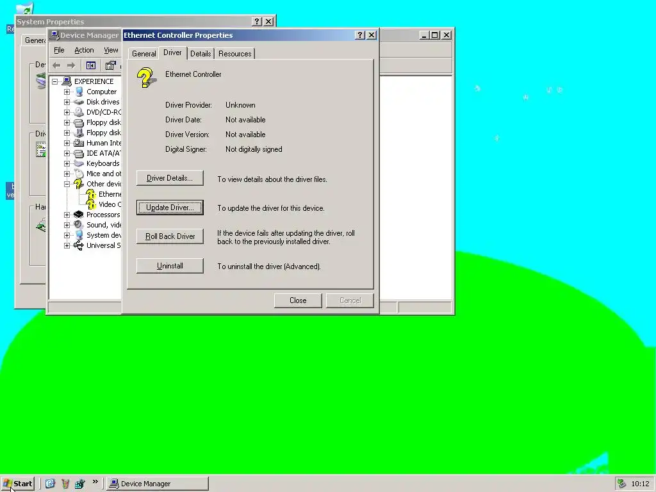
Task: Expand the Human Interface devices node
Action: coord(67,143)
